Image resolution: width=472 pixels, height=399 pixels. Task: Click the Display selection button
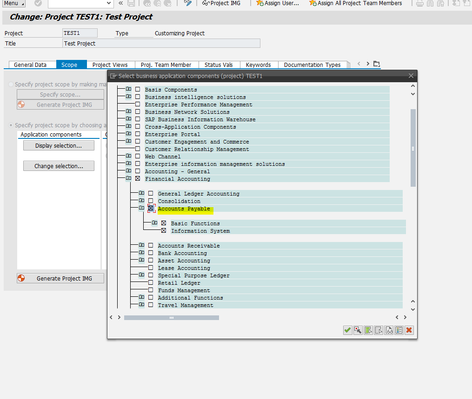pos(59,145)
